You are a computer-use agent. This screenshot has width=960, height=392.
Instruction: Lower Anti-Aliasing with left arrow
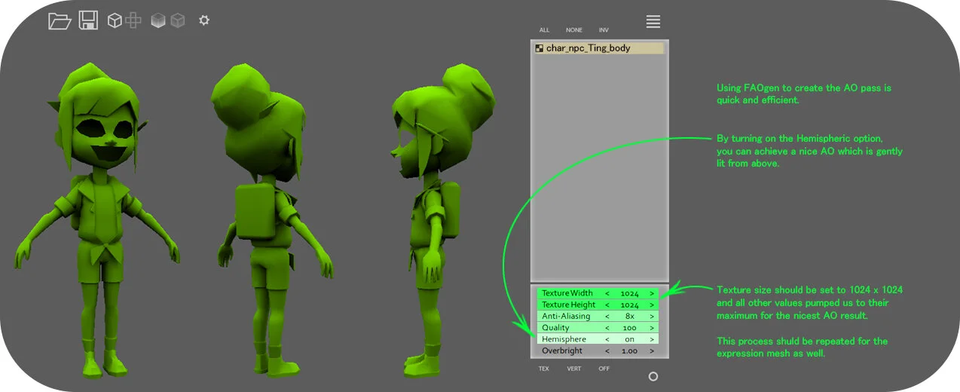(607, 317)
